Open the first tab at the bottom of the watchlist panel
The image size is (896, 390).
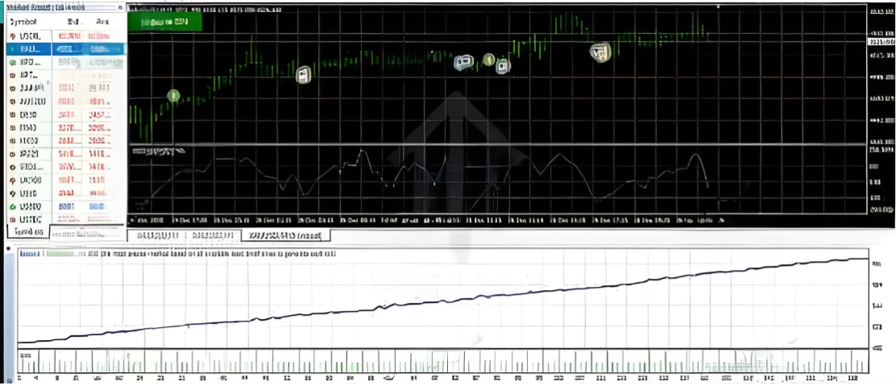(x=28, y=232)
